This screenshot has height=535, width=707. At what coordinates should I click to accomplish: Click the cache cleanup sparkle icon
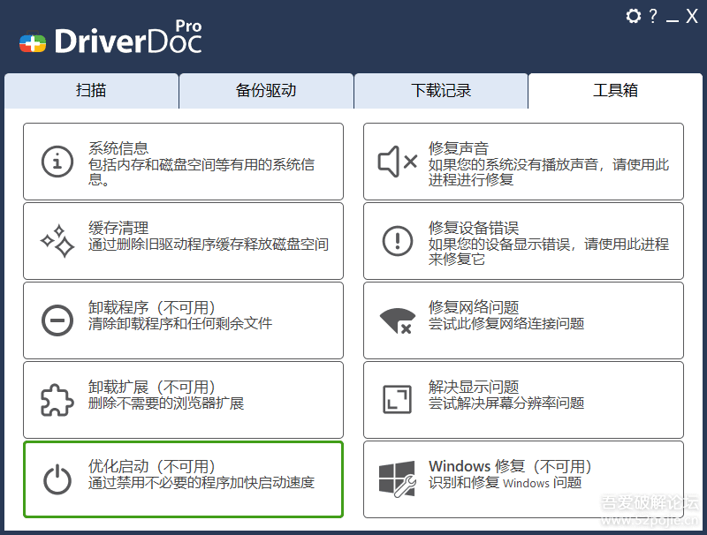tap(57, 241)
